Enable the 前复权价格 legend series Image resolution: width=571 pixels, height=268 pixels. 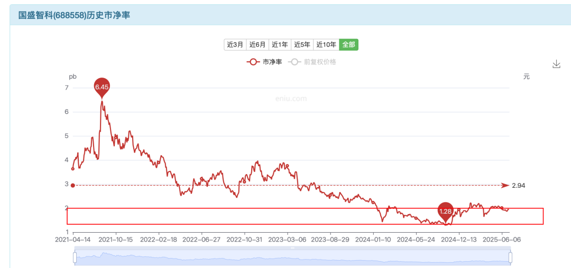tap(312, 62)
